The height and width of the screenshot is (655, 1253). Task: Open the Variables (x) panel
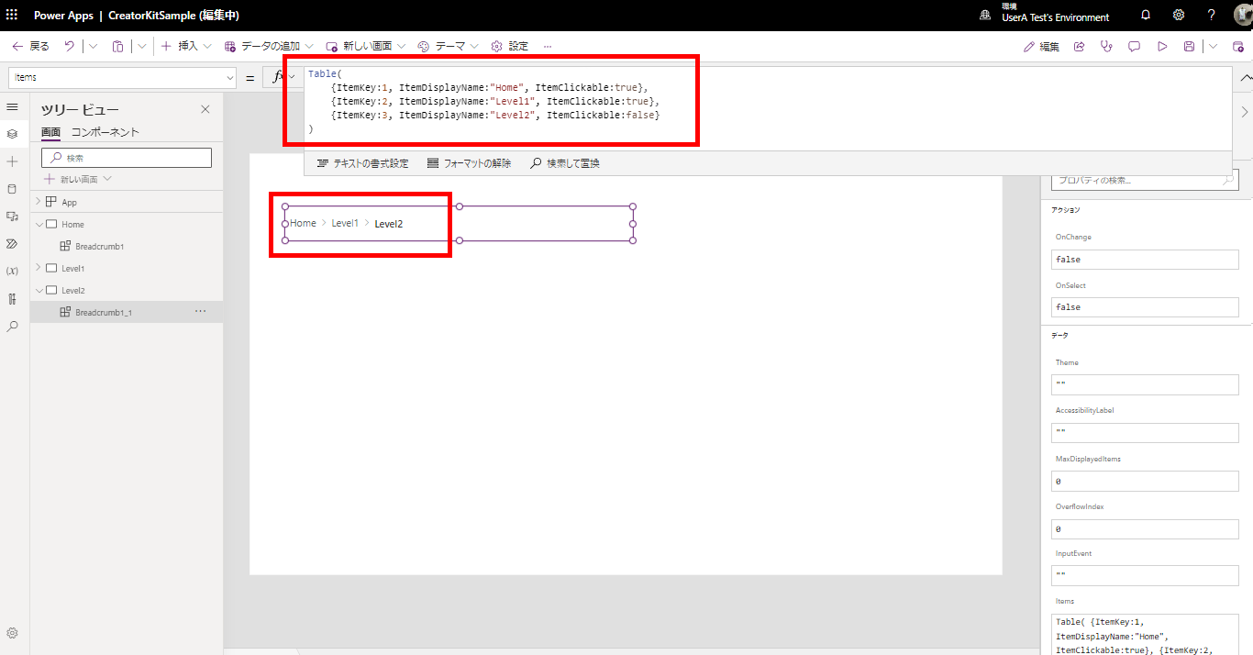coord(13,271)
